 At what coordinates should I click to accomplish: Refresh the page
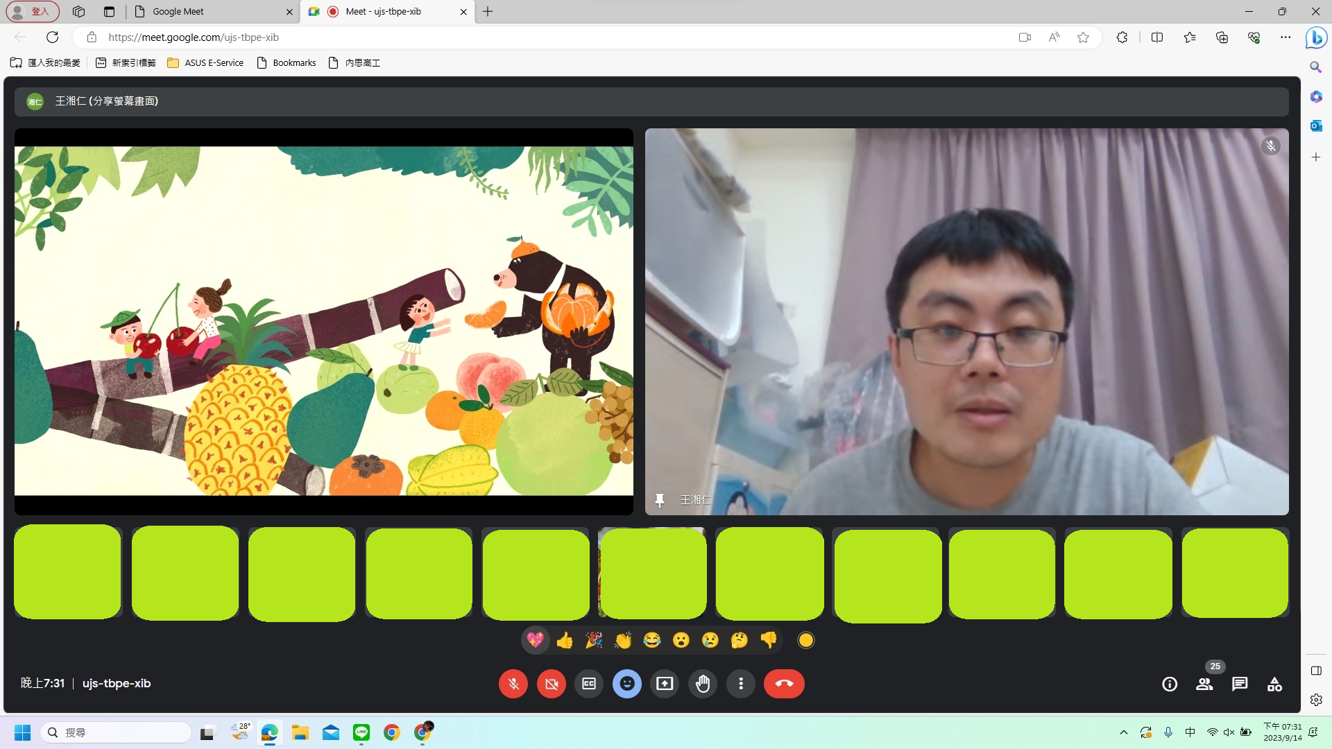[x=52, y=37]
